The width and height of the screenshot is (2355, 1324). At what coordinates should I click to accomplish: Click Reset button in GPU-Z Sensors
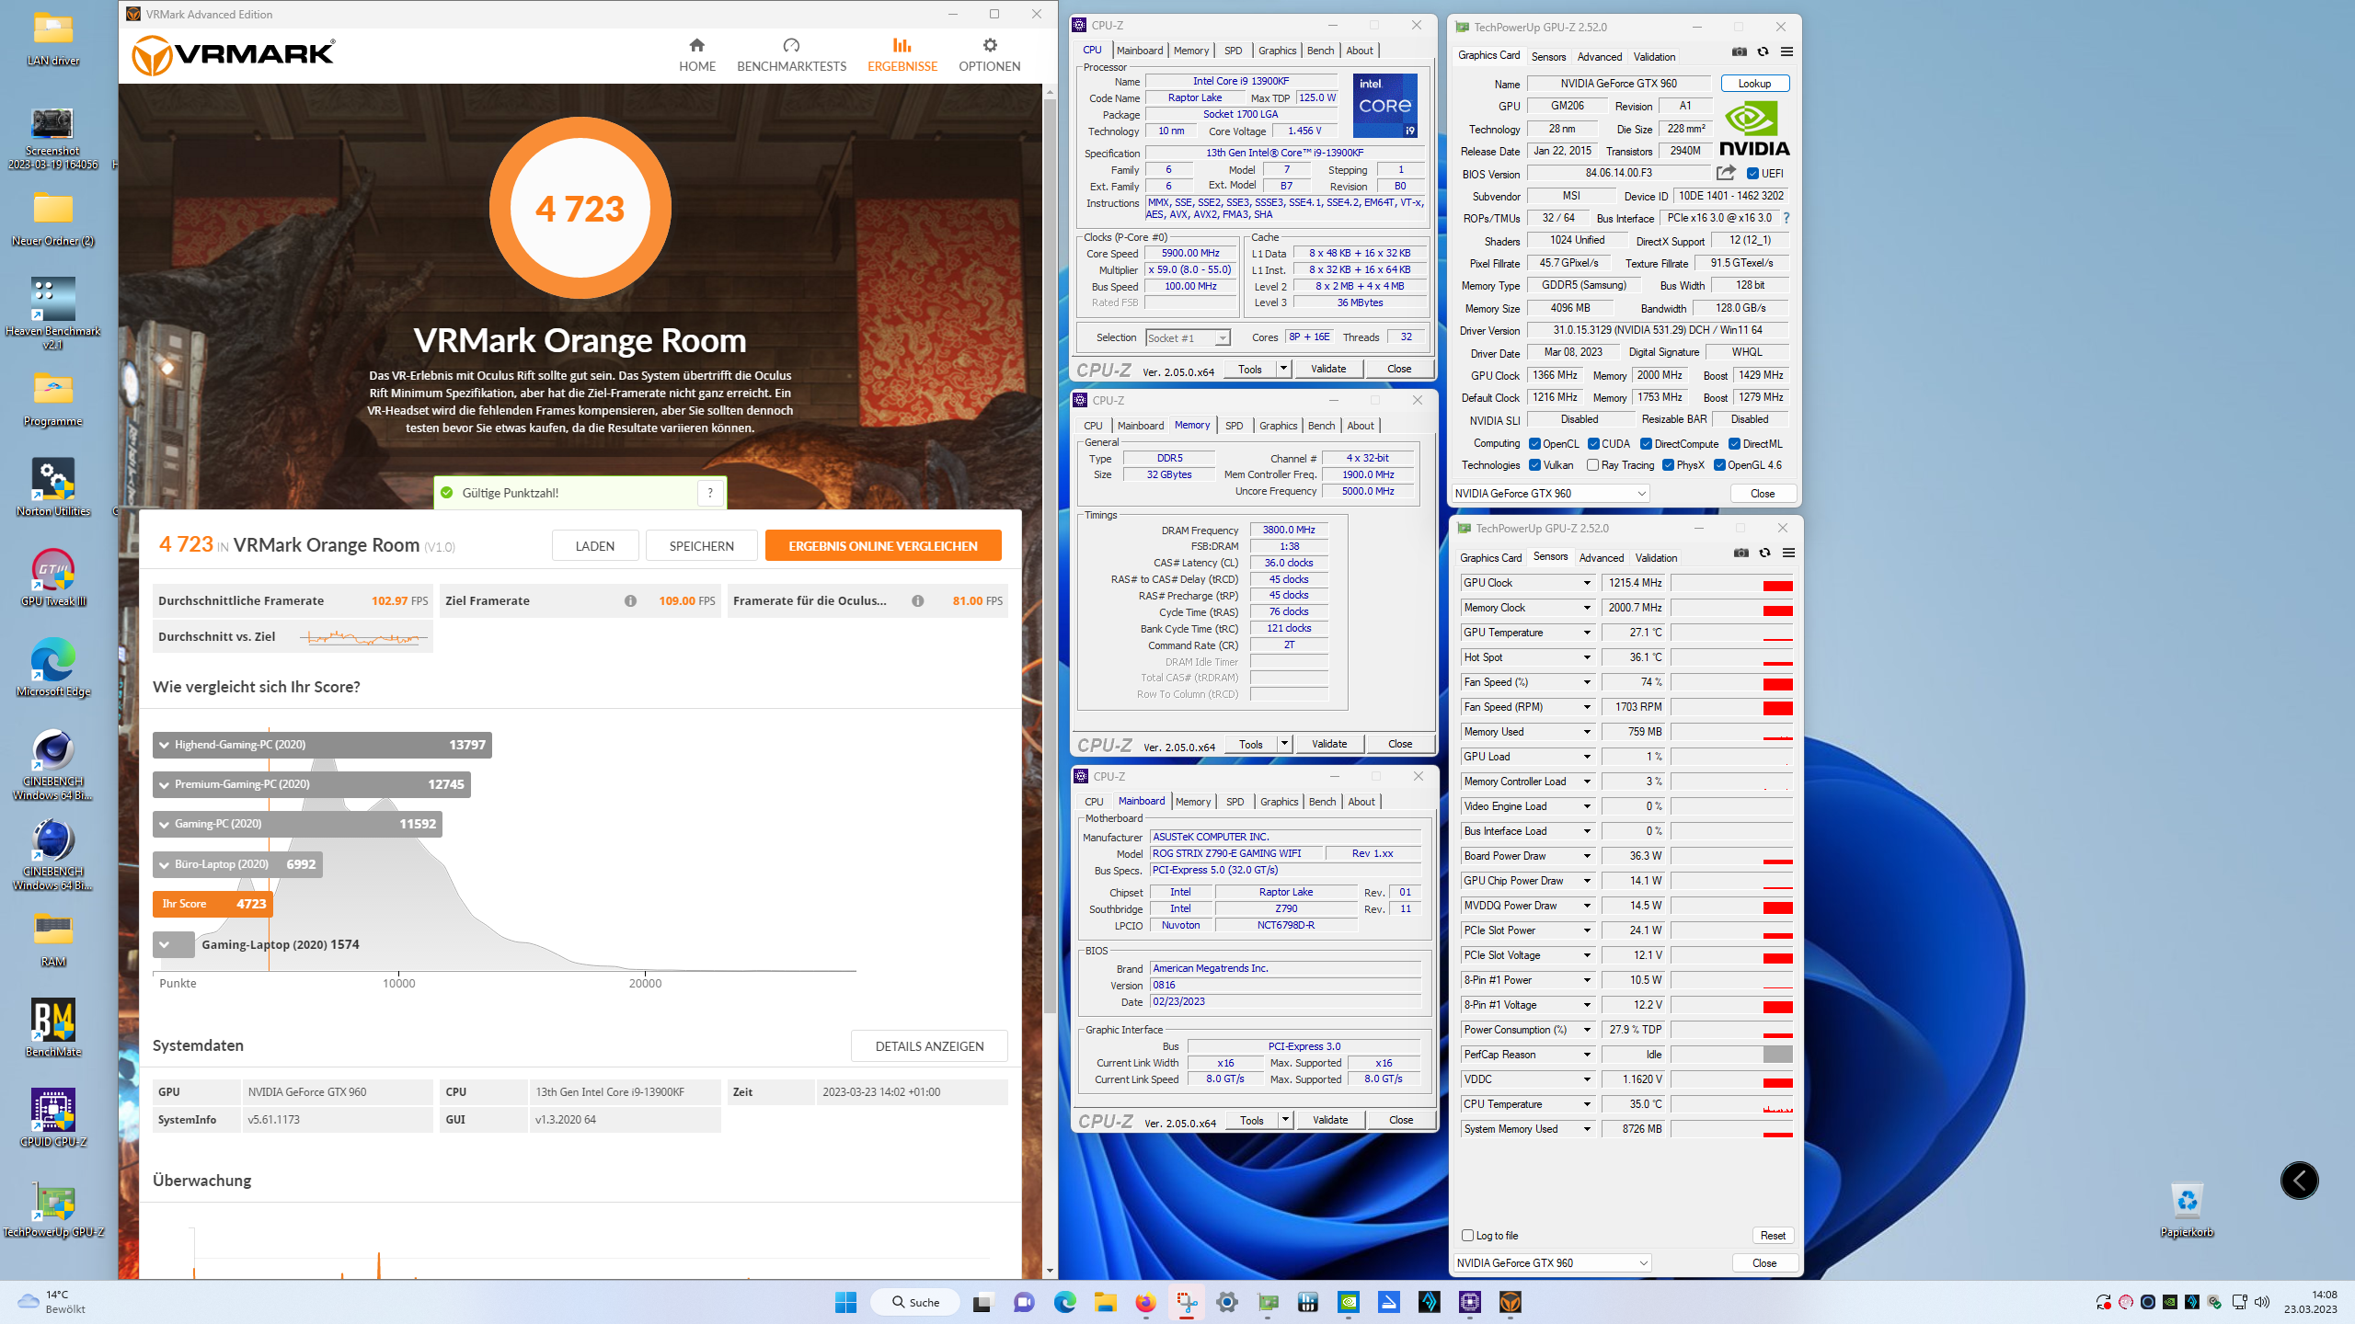click(x=1773, y=1235)
